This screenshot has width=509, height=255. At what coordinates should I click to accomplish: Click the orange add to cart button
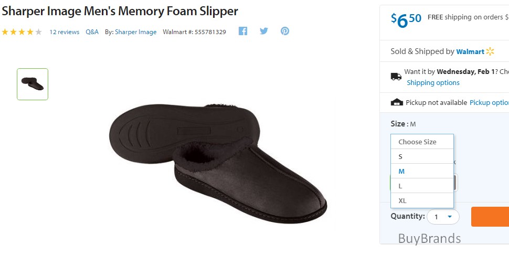[x=490, y=216]
